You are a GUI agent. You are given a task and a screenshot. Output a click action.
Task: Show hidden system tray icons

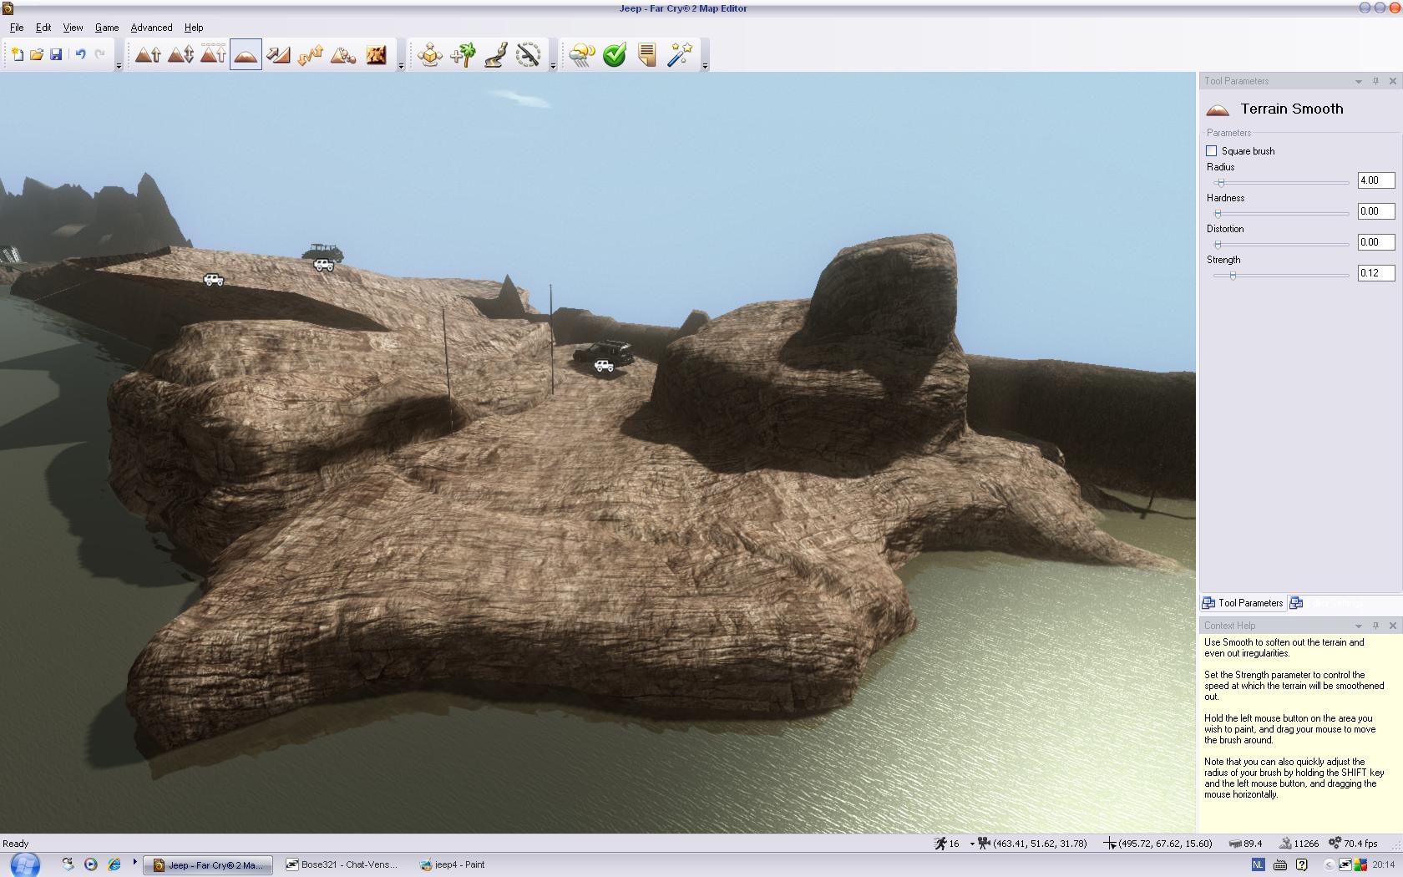coord(1329,865)
